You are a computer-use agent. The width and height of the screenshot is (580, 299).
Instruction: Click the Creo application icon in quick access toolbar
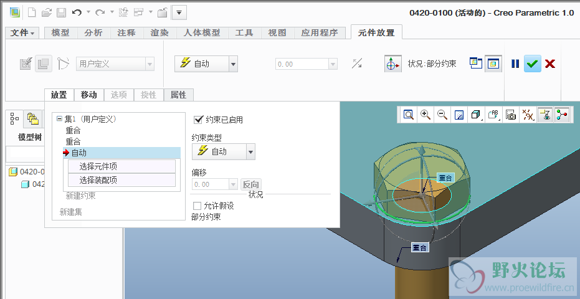pos(14,12)
